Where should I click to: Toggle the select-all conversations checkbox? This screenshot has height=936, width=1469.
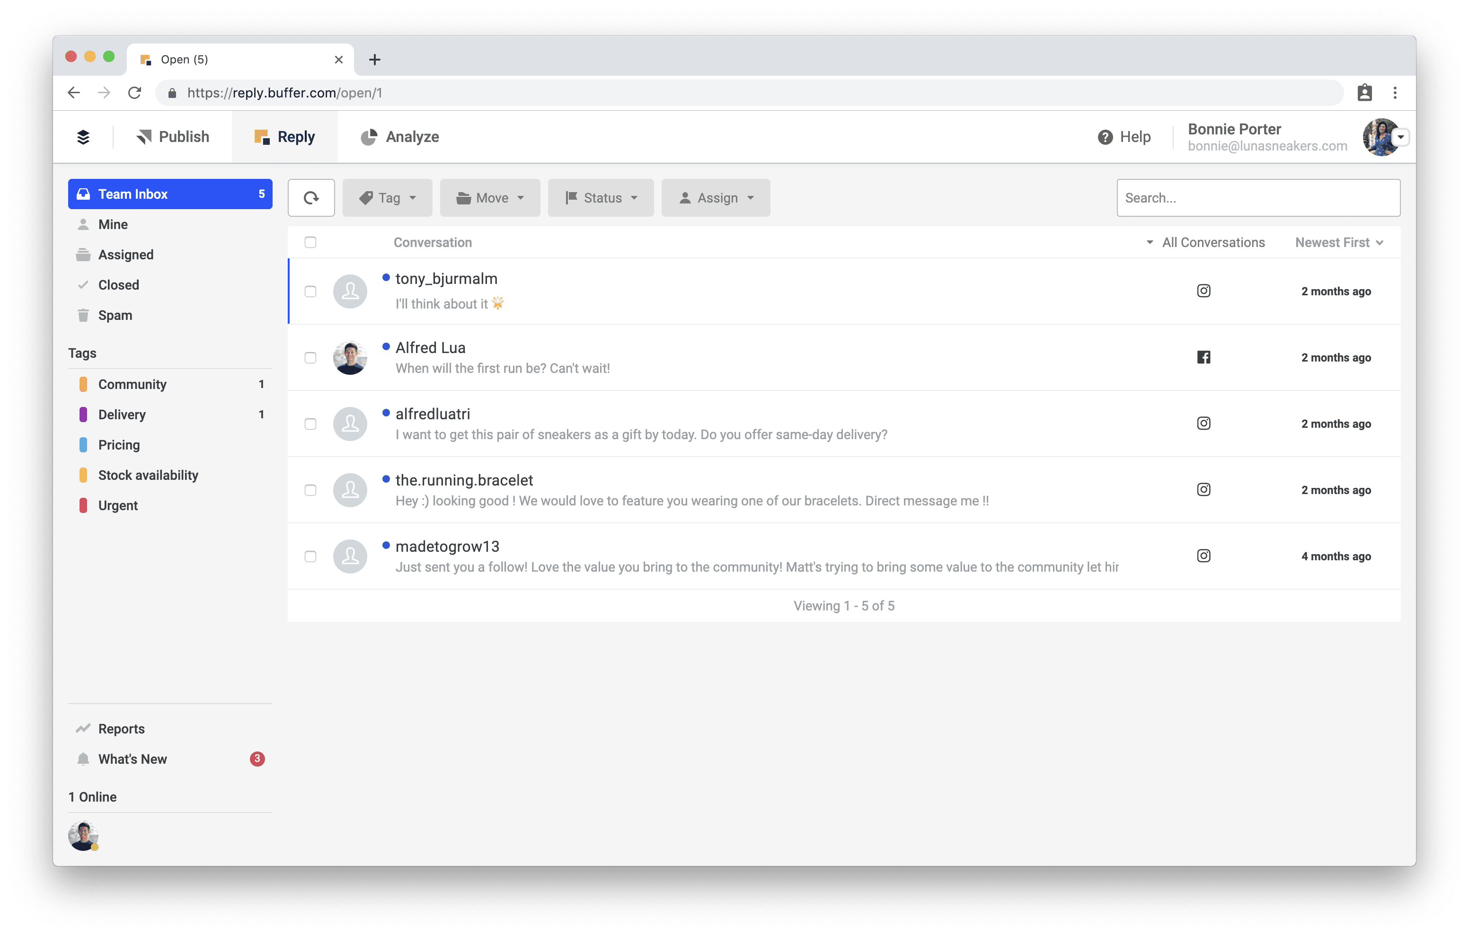[x=310, y=242]
